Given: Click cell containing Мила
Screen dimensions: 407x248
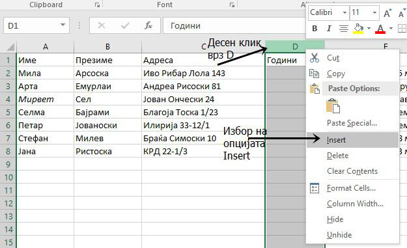Looking at the screenshot, I should [46, 73].
